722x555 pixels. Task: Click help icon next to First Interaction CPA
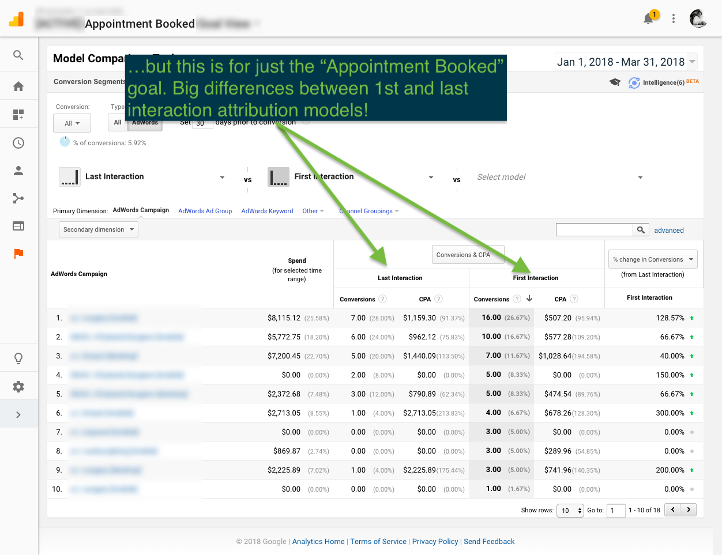(574, 299)
